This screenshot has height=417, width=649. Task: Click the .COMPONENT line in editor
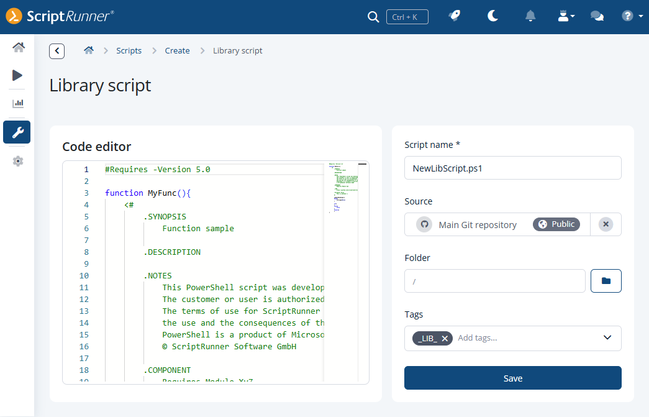pyautogui.click(x=167, y=370)
